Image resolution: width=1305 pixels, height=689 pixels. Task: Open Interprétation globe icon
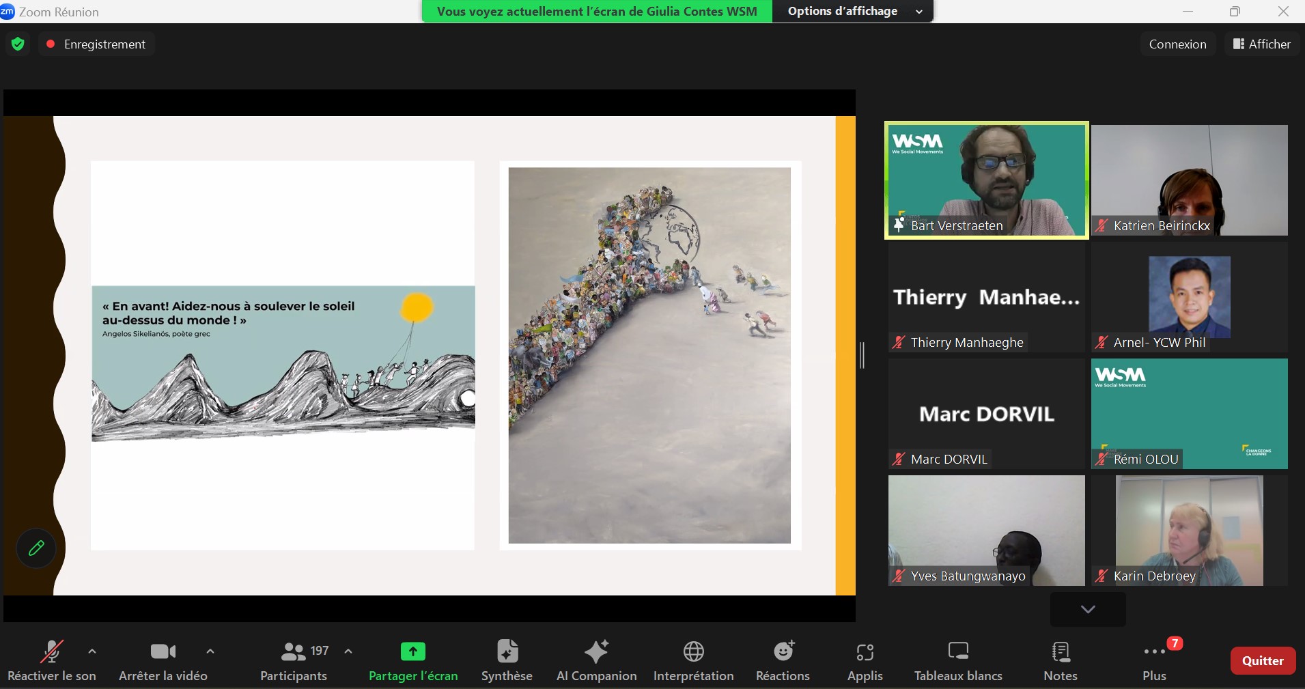(x=694, y=651)
